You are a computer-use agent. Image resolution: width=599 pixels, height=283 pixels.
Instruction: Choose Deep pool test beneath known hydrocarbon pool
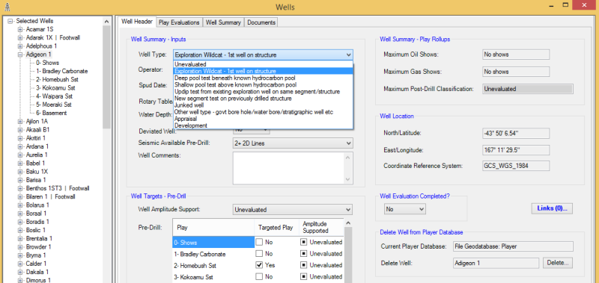(x=264, y=78)
